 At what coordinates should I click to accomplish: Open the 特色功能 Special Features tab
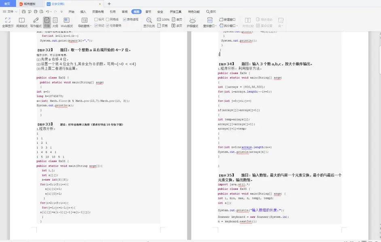pos(194,11)
